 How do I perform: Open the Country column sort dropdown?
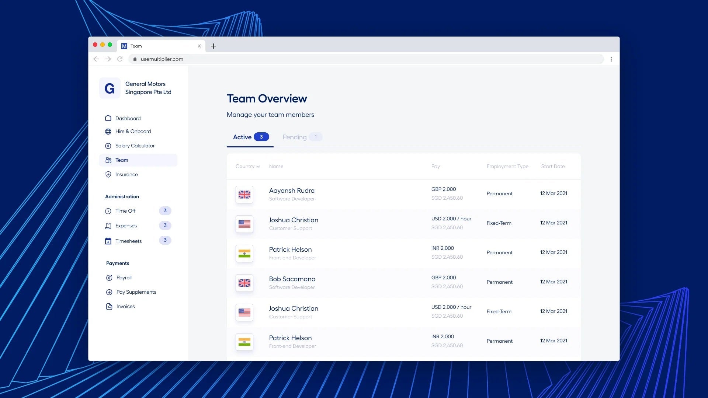247,166
